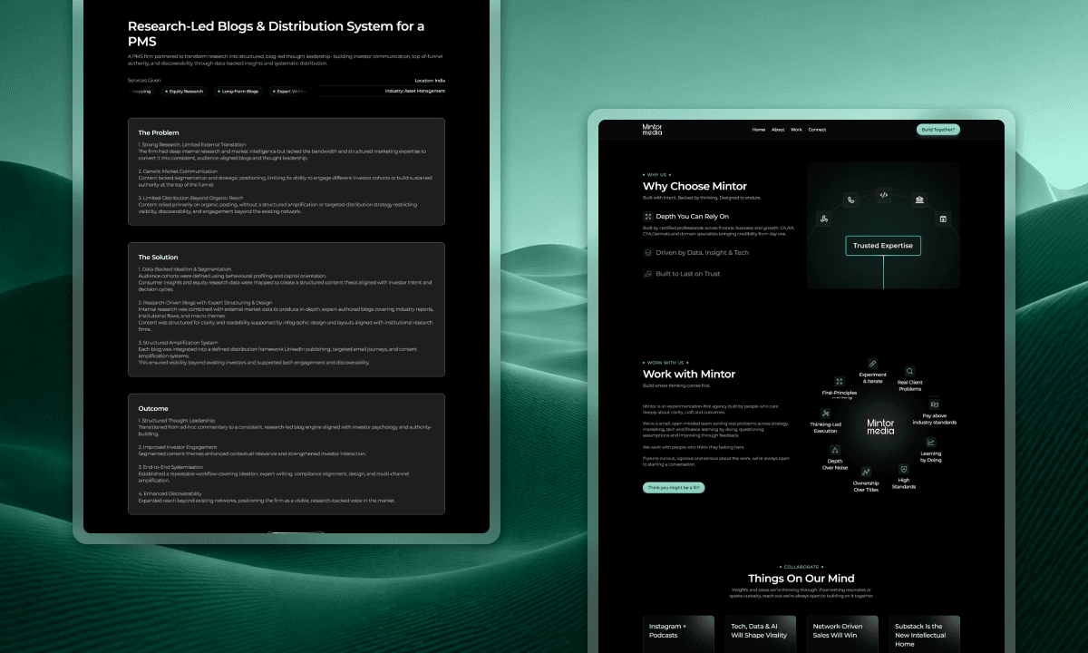Click the 'Services Given' label
This screenshot has width=1088, height=653.
[144, 81]
